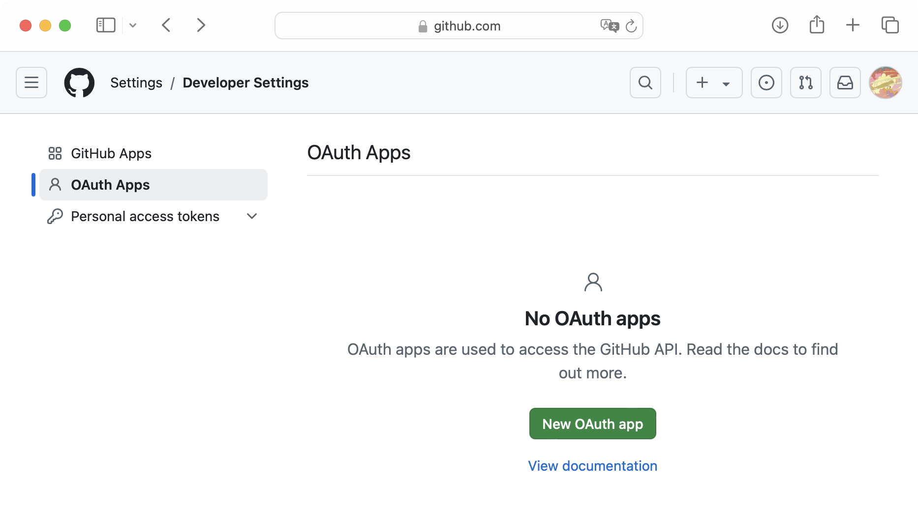Open the View documentation link
This screenshot has width=918, height=512.
tap(592, 466)
